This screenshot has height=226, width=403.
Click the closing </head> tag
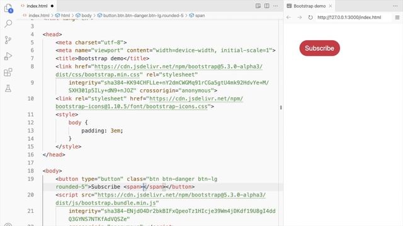[54, 155]
